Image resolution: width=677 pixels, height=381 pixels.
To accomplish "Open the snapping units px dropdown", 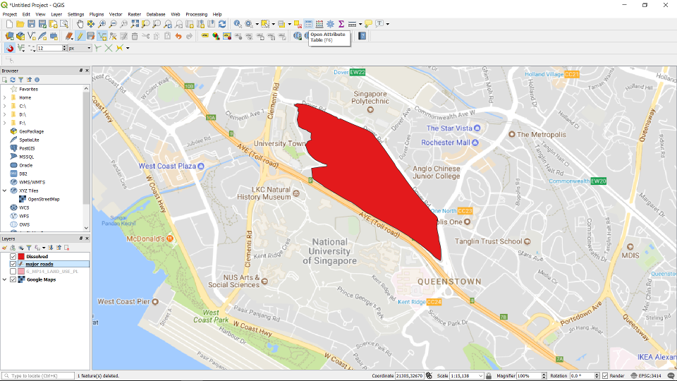I will [88, 48].
